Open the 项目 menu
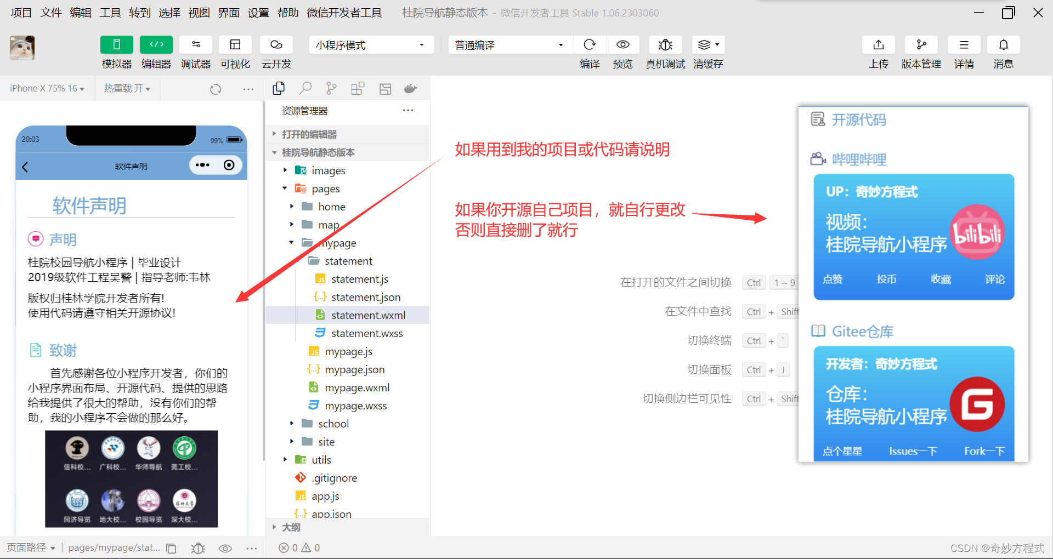The image size is (1053, 559). tap(21, 13)
